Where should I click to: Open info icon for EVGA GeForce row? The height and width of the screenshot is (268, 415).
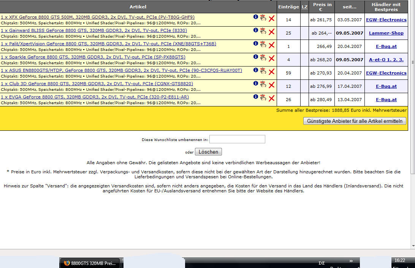pyautogui.click(x=256, y=97)
